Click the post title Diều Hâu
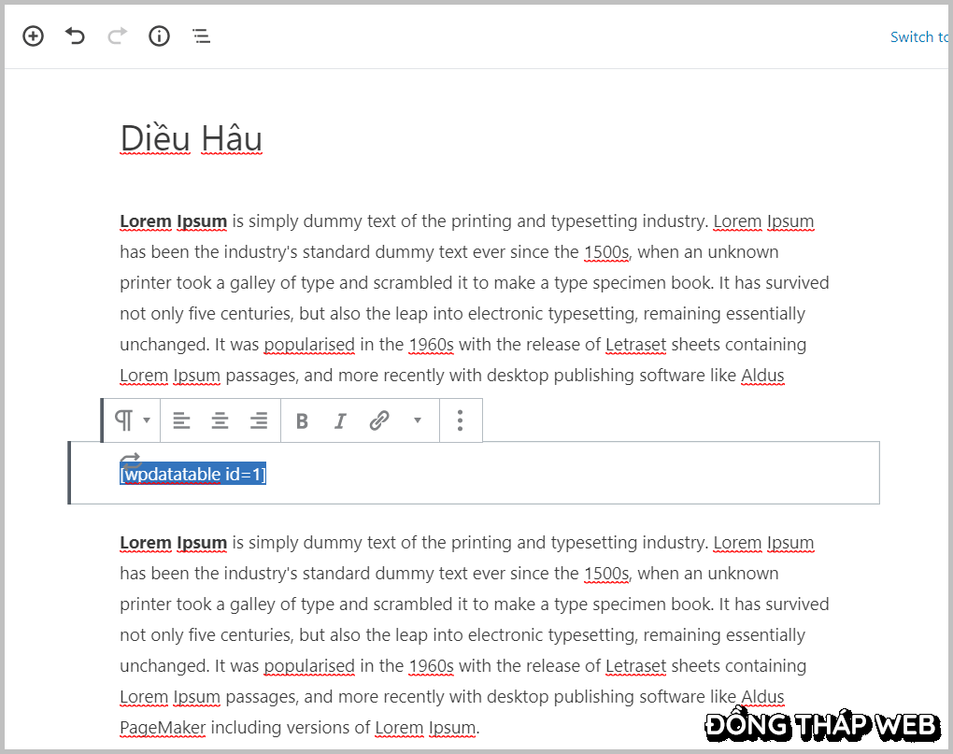Image resolution: width=953 pixels, height=754 pixels. pyautogui.click(x=192, y=138)
